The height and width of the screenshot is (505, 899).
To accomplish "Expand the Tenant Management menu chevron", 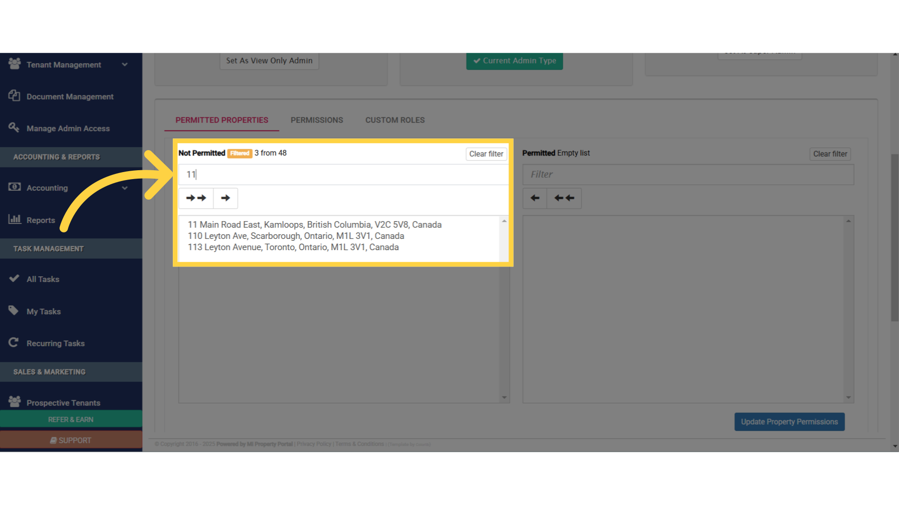I will coord(125,65).
